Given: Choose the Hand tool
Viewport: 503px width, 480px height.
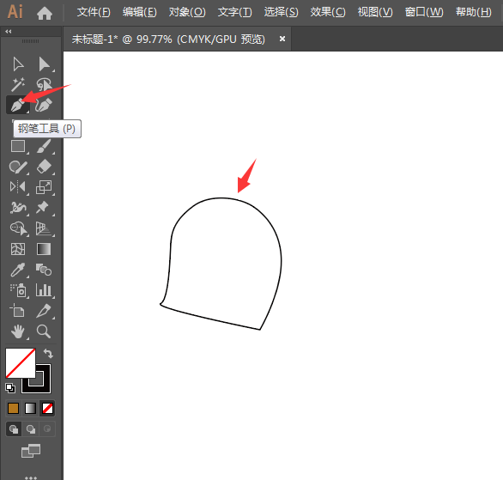Looking at the screenshot, I should [18, 331].
